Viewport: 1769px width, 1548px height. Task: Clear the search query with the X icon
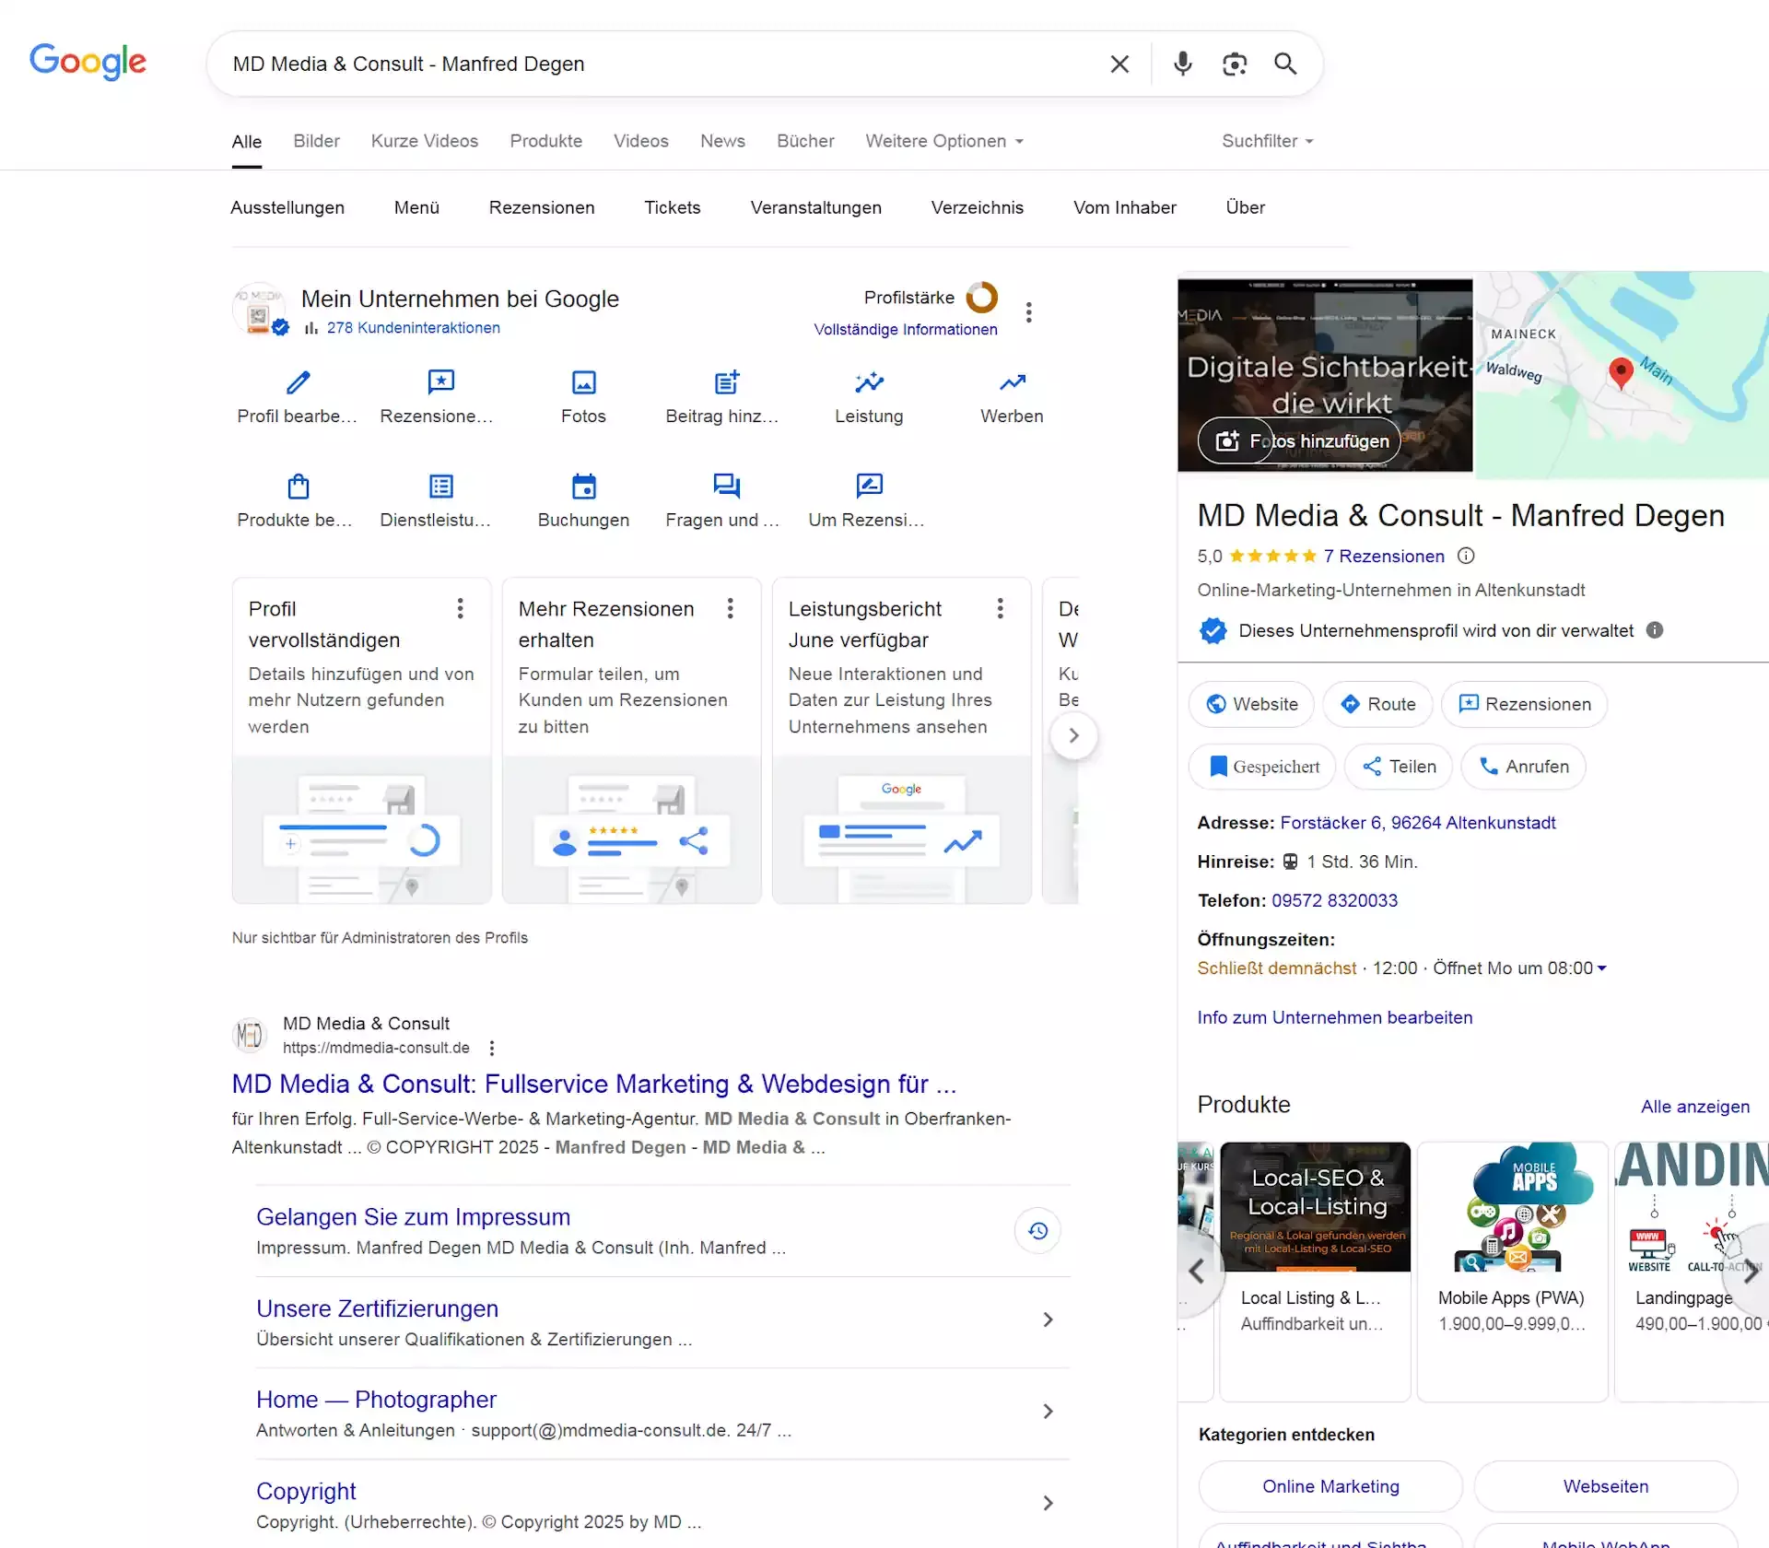tap(1119, 64)
